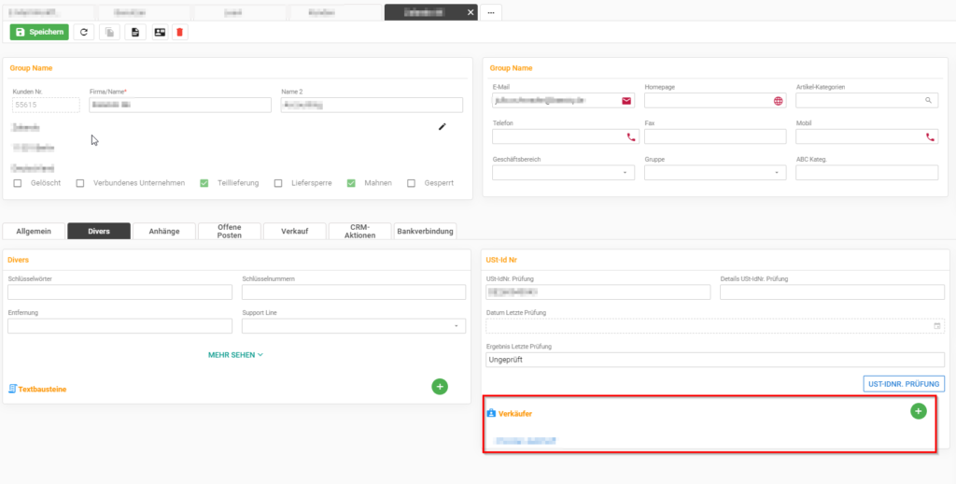The width and height of the screenshot is (956, 484).
Task: Click the Fax input field
Action: [x=715, y=136]
